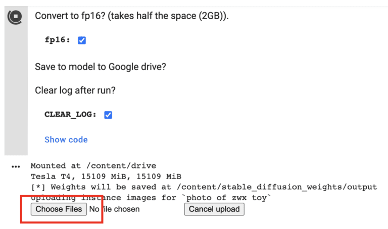Open the output options ellipsis menu
The image size is (388, 229).
pos(15,166)
